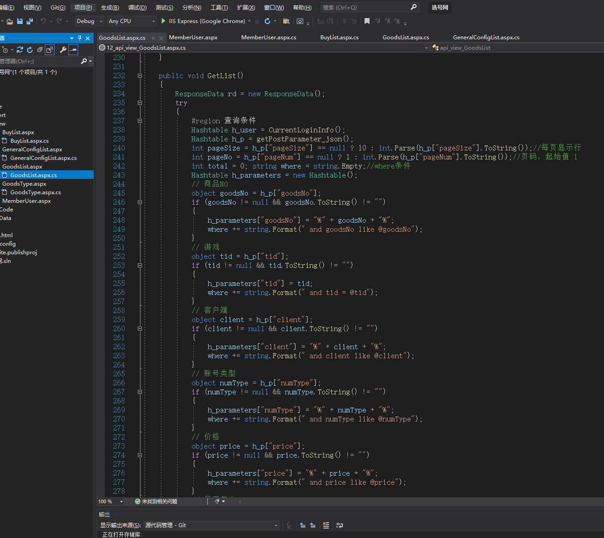Collapse if tid block at line 253
604x538 pixels.
click(x=140, y=266)
